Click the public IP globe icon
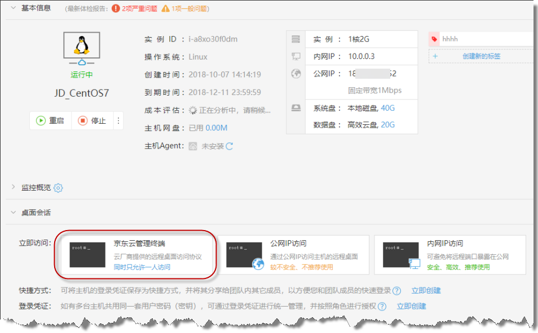This screenshot has width=538, height=333. 296,74
